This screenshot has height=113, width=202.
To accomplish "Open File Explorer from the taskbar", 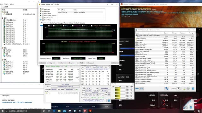I will 59,111.
